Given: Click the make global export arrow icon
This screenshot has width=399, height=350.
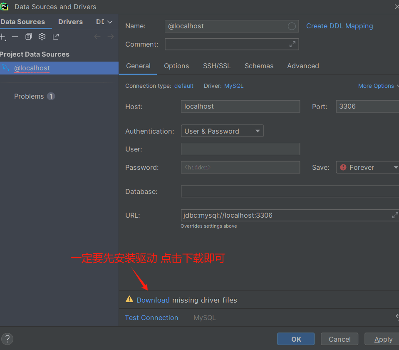Looking at the screenshot, I should tap(55, 37).
